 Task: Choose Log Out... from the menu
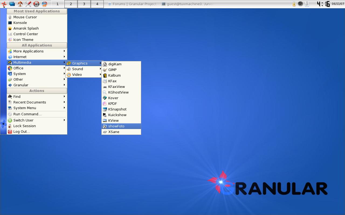[x=37, y=131]
